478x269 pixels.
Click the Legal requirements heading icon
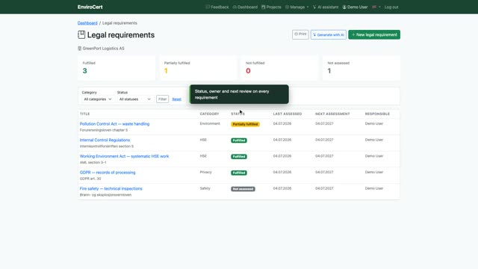coord(81,35)
